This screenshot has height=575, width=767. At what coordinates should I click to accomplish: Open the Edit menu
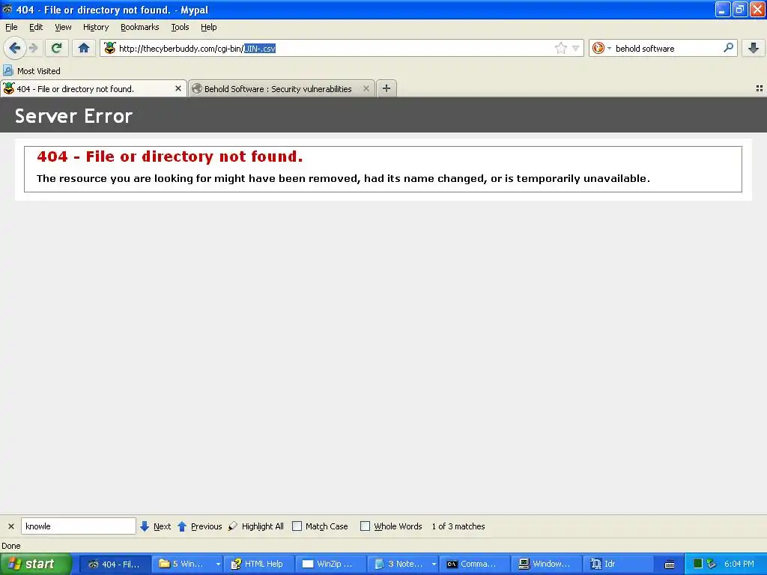click(x=36, y=27)
